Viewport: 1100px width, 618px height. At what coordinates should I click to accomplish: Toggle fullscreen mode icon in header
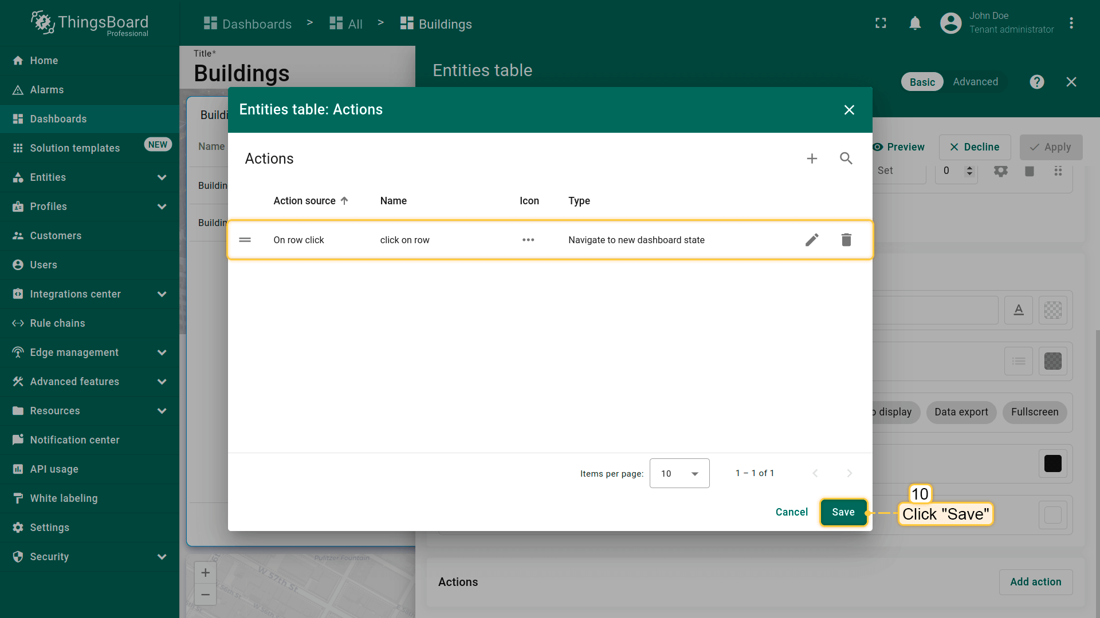(881, 23)
